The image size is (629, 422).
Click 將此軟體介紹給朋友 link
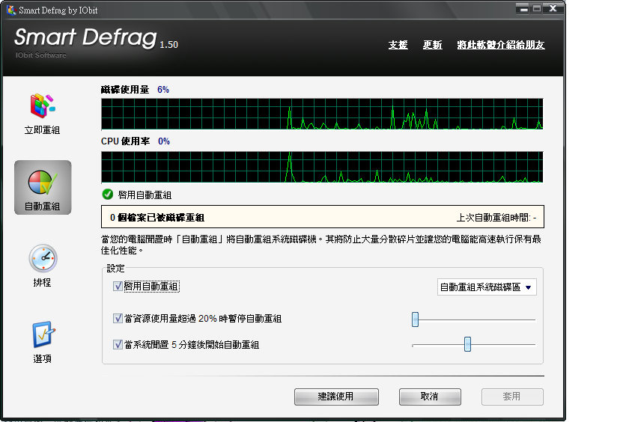[501, 45]
